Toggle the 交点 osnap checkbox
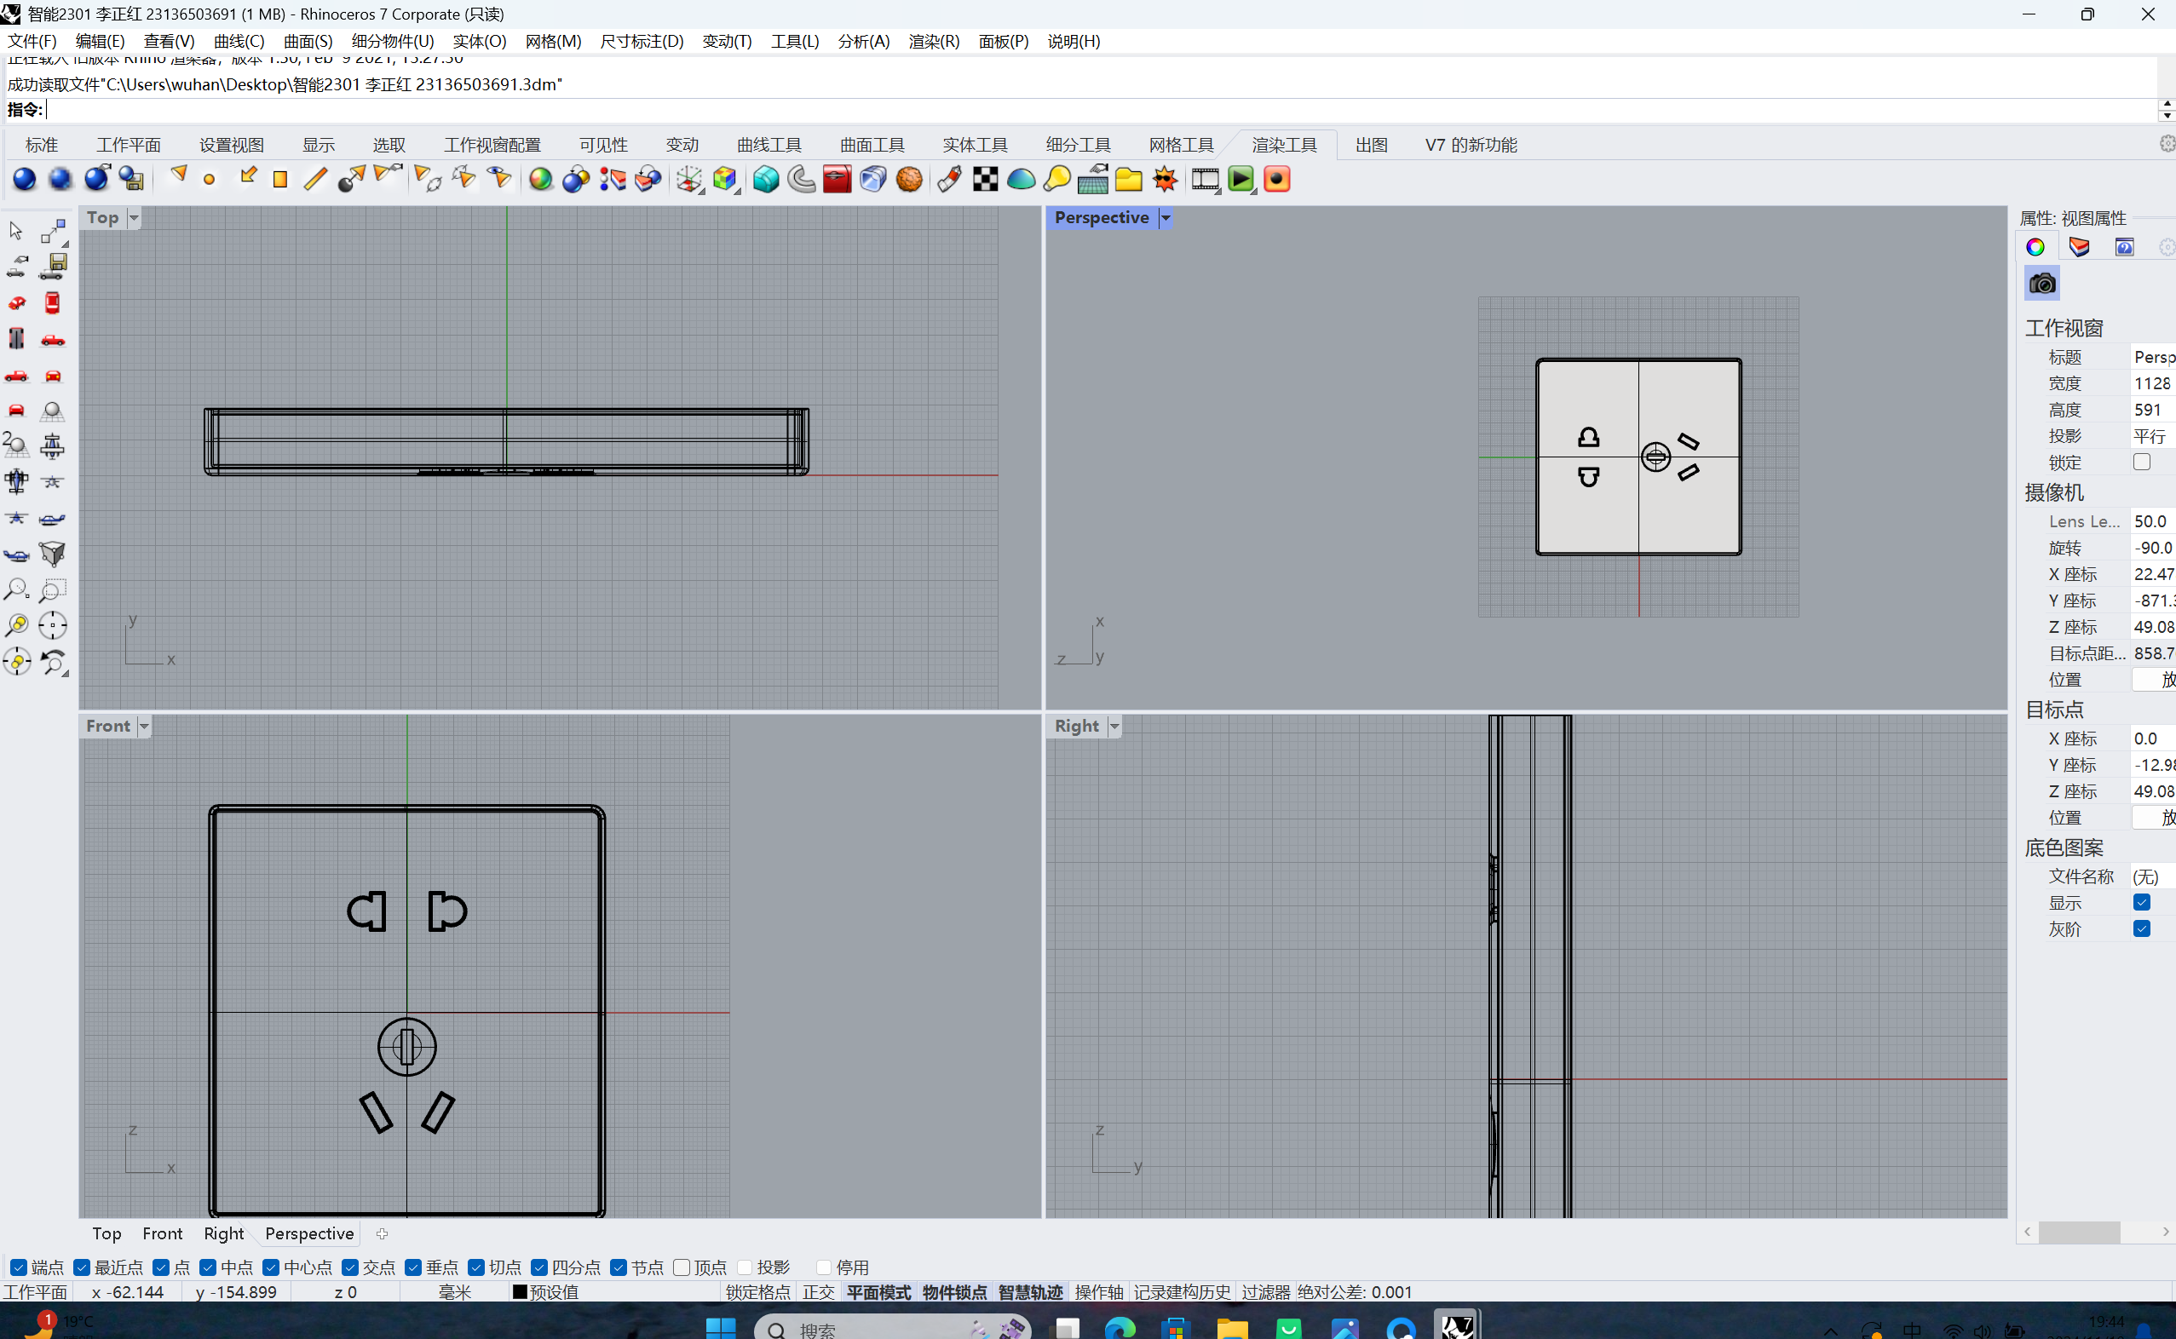This screenshot has width=2176, height=1339. [350, 1267]
